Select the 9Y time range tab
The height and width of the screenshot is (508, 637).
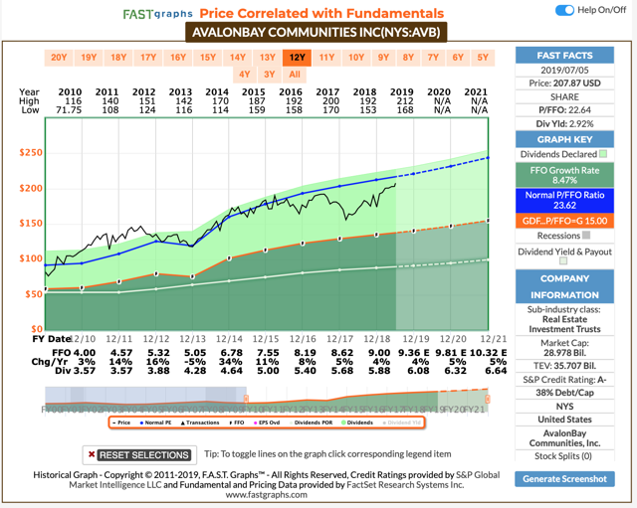coord(383,58)
